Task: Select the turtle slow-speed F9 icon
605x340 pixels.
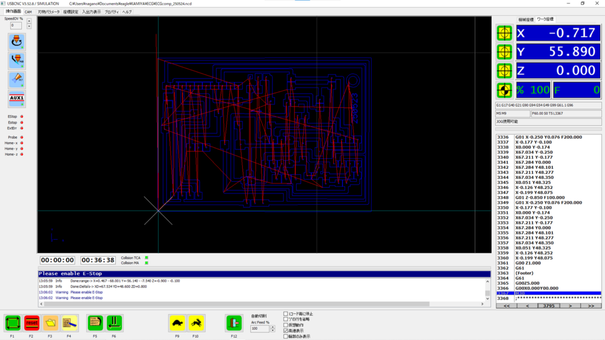Action: 177,323
